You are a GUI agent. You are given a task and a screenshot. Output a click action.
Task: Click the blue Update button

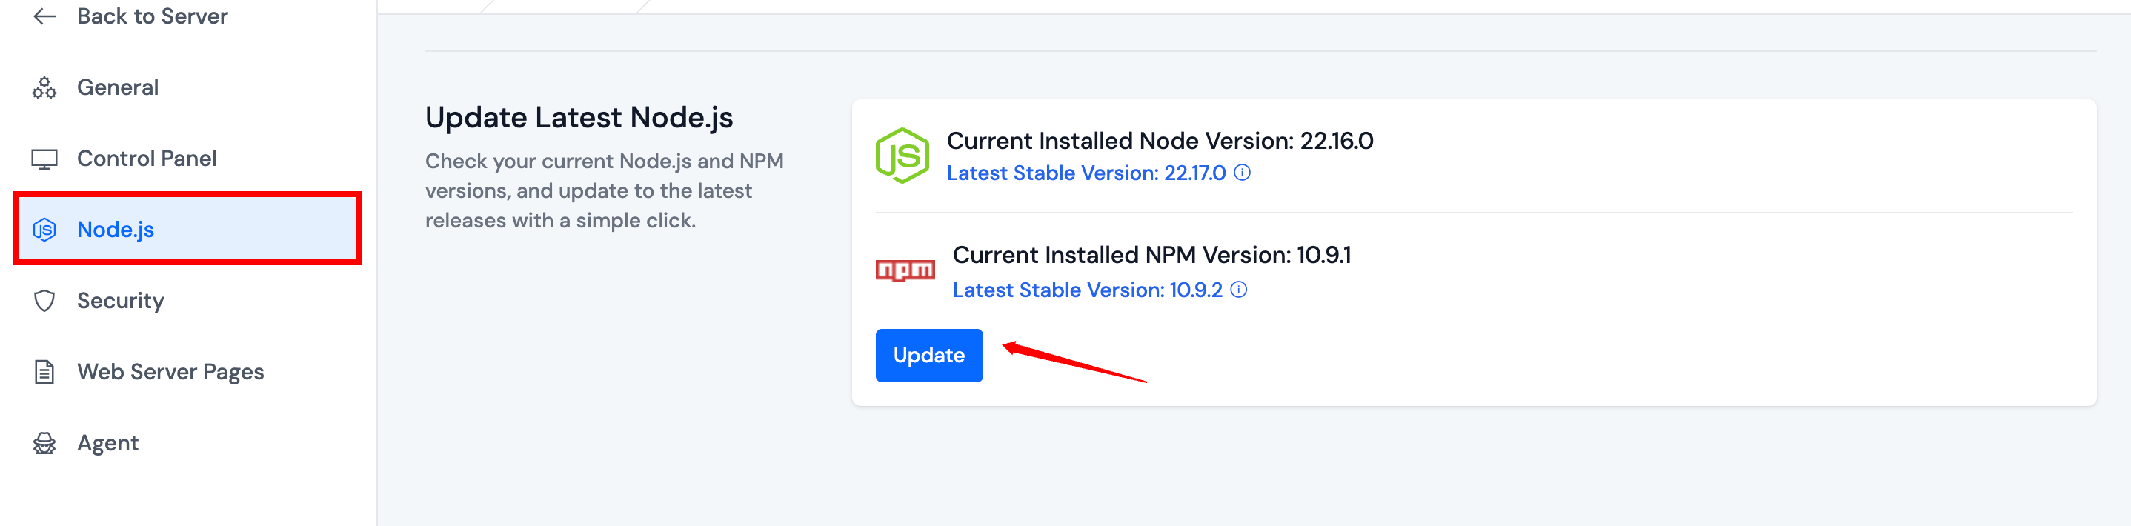[x=929, y=356]
